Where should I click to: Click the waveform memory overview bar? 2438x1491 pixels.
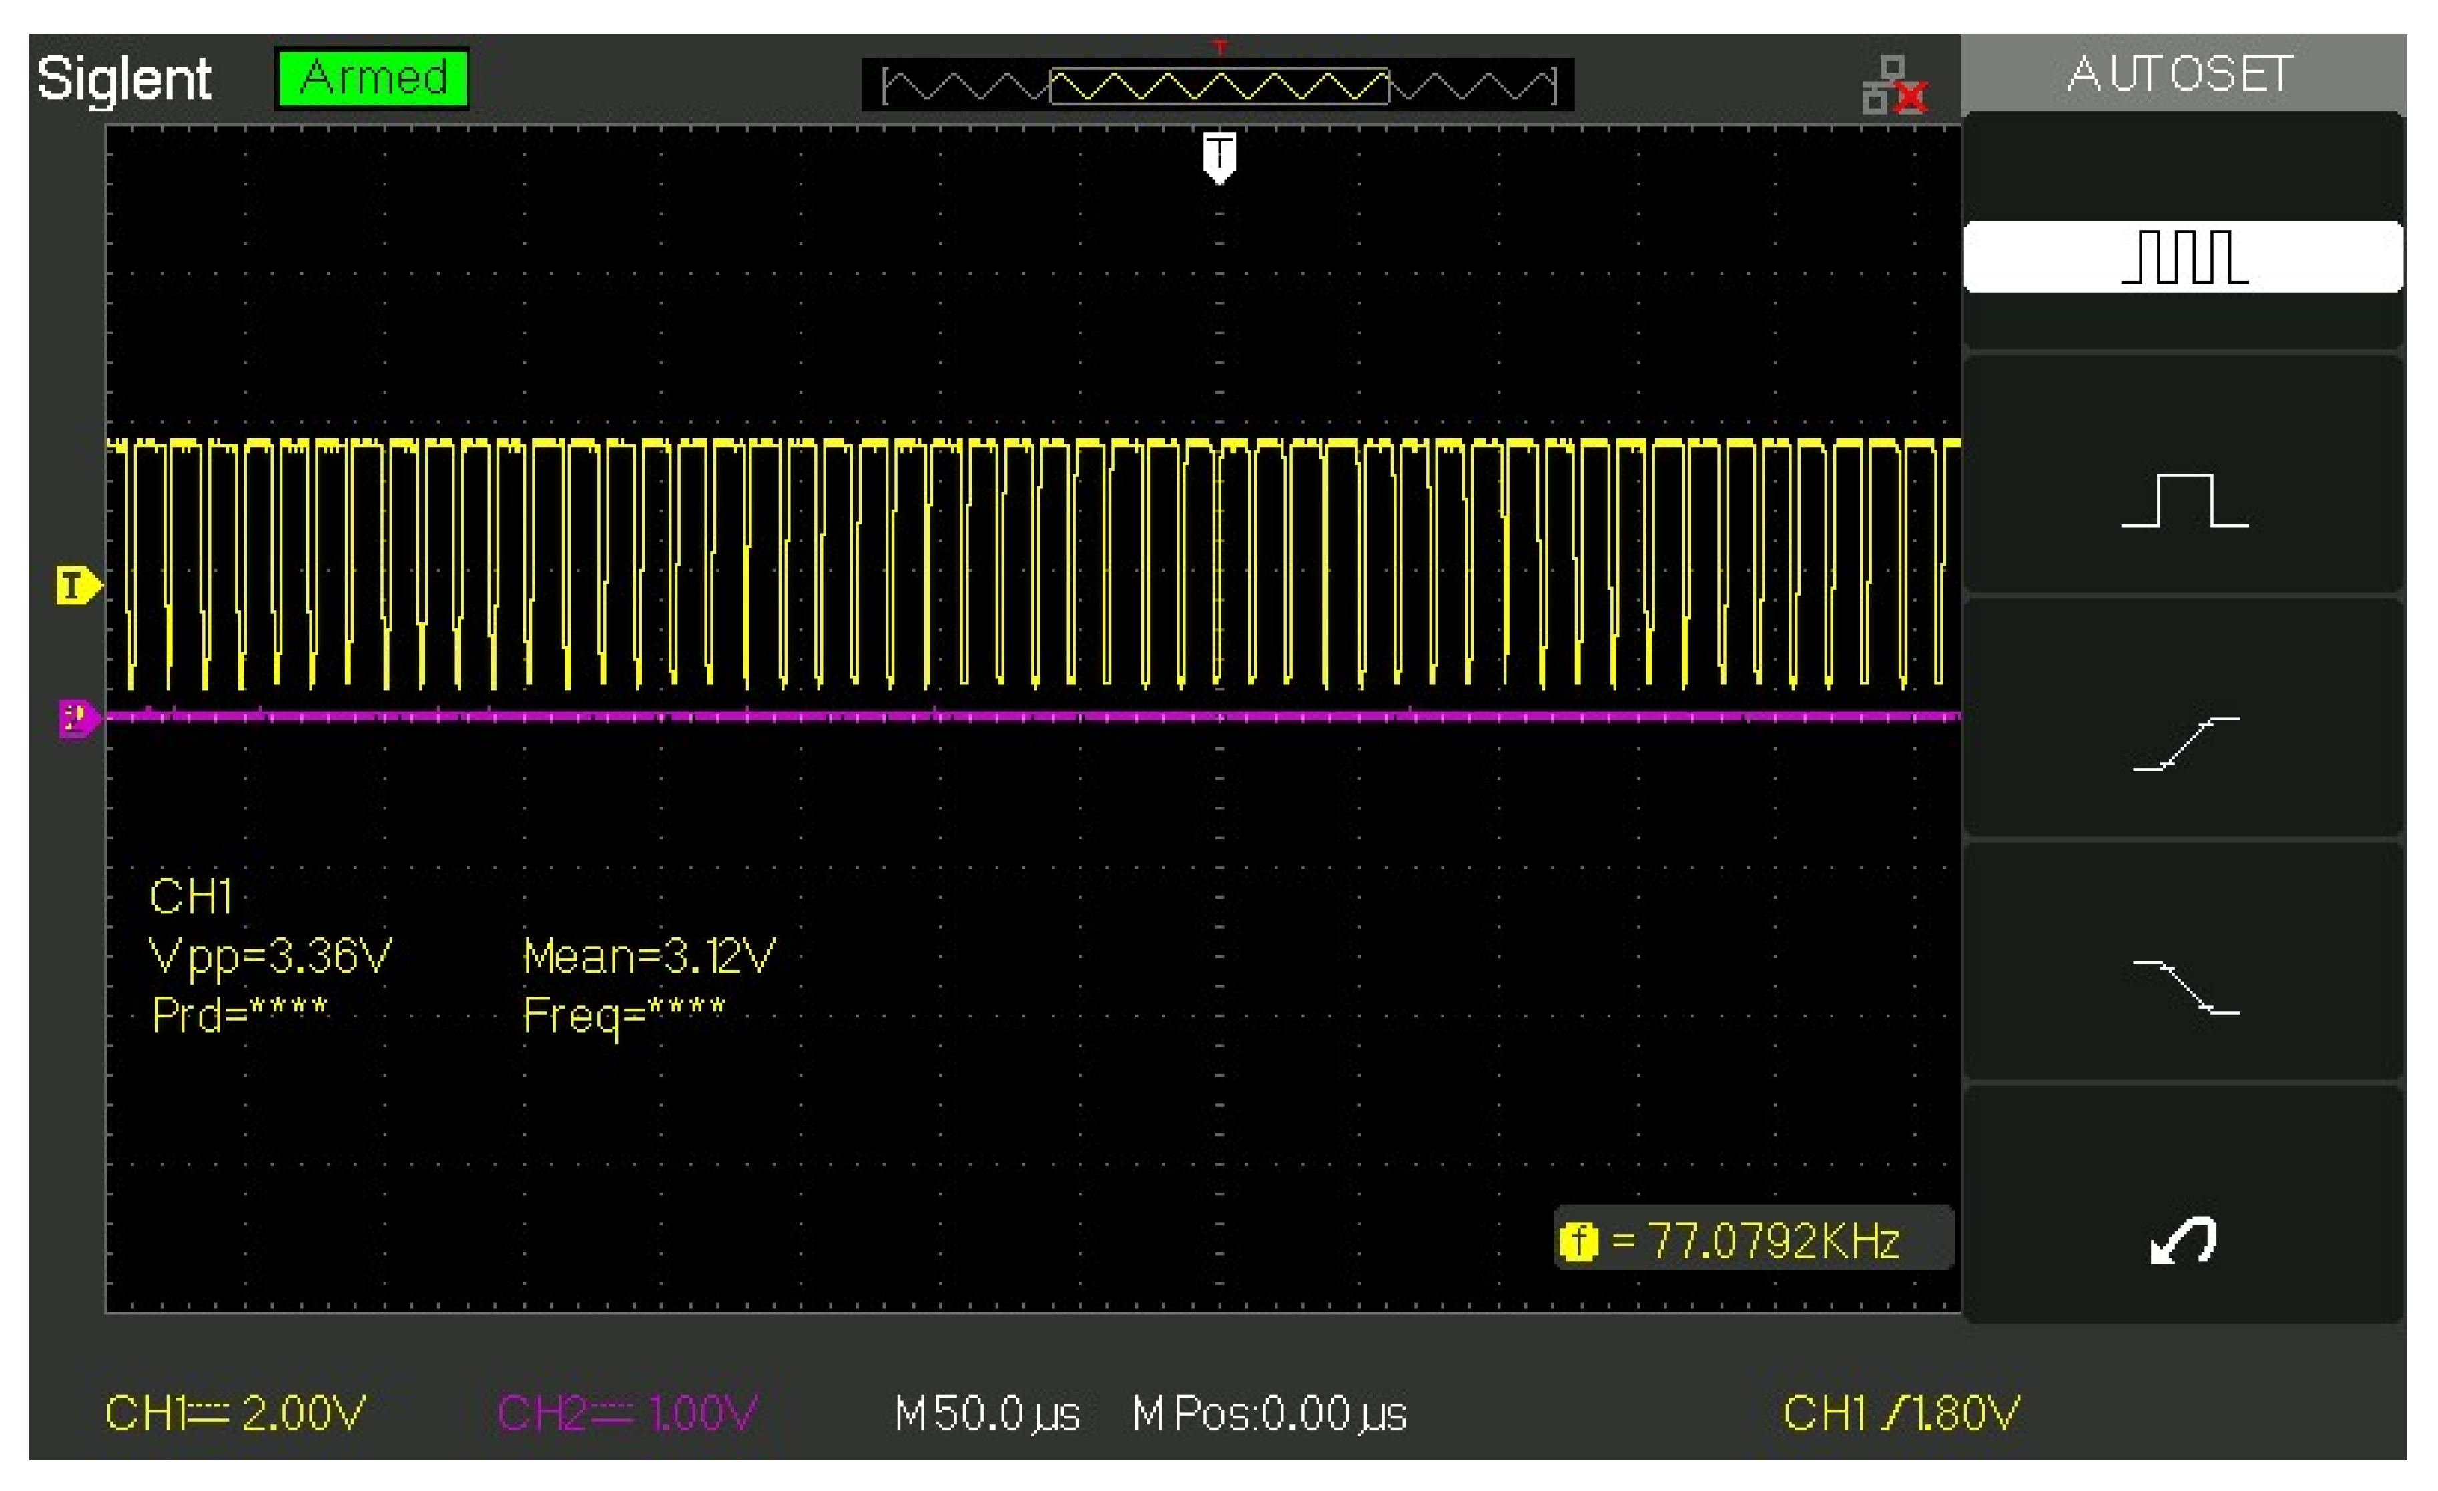[x=1218, y=86]
